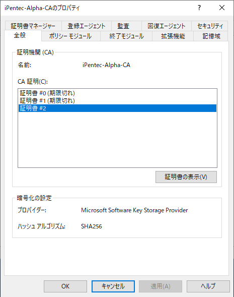Go to the セキュリティ tab
This screenshot has height=297, width=234.
210,26
